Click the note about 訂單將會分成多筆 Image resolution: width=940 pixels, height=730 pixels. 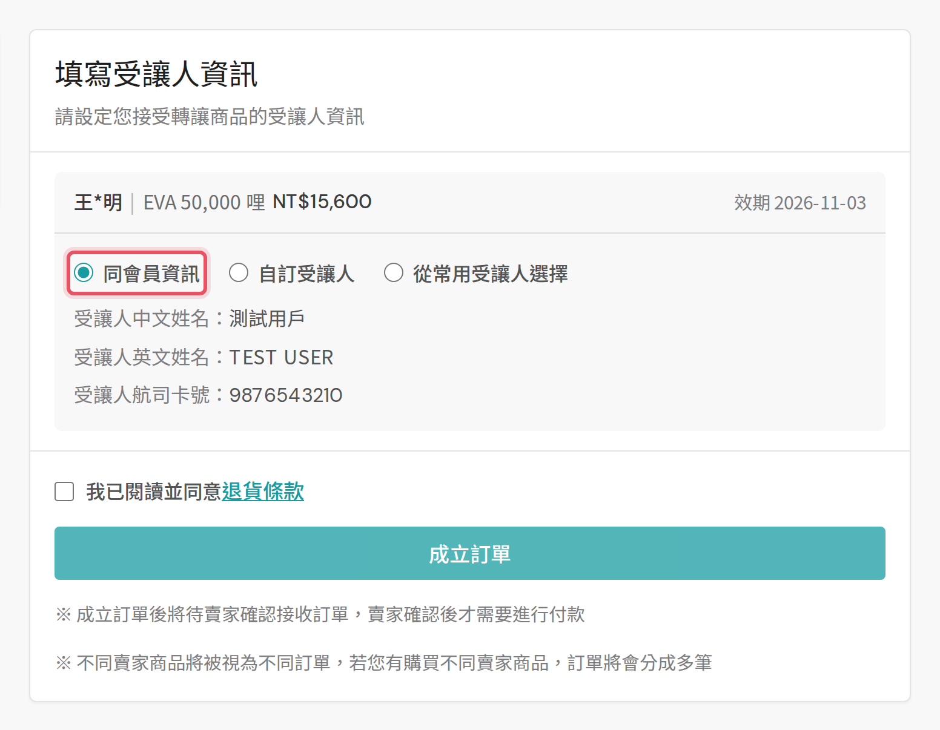coord(384,663)
